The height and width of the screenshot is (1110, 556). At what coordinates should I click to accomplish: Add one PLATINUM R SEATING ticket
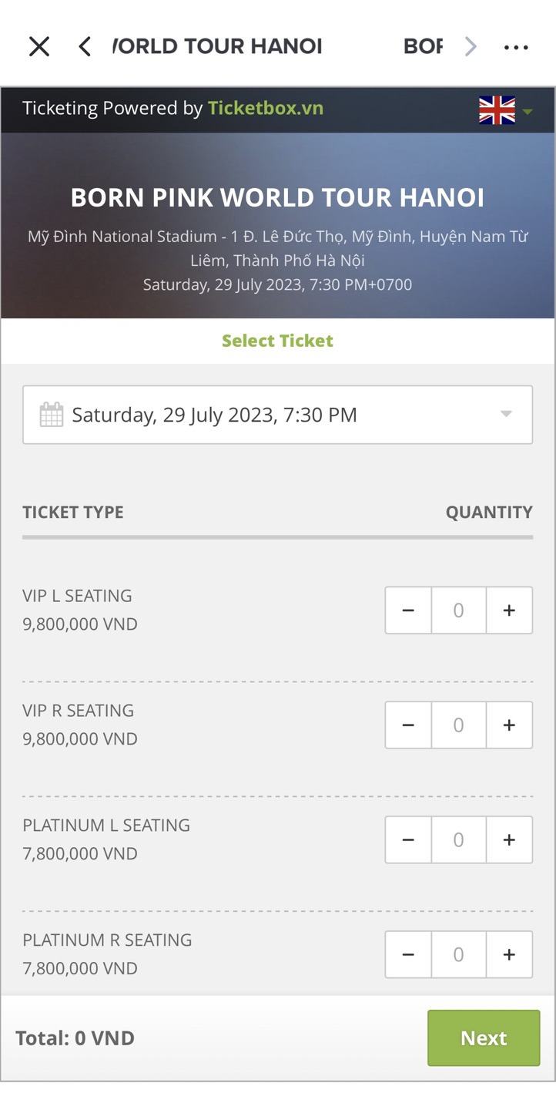[509, 955]
